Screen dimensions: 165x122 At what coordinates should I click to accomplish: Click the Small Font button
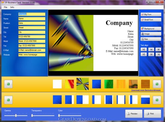pos(151,20)
